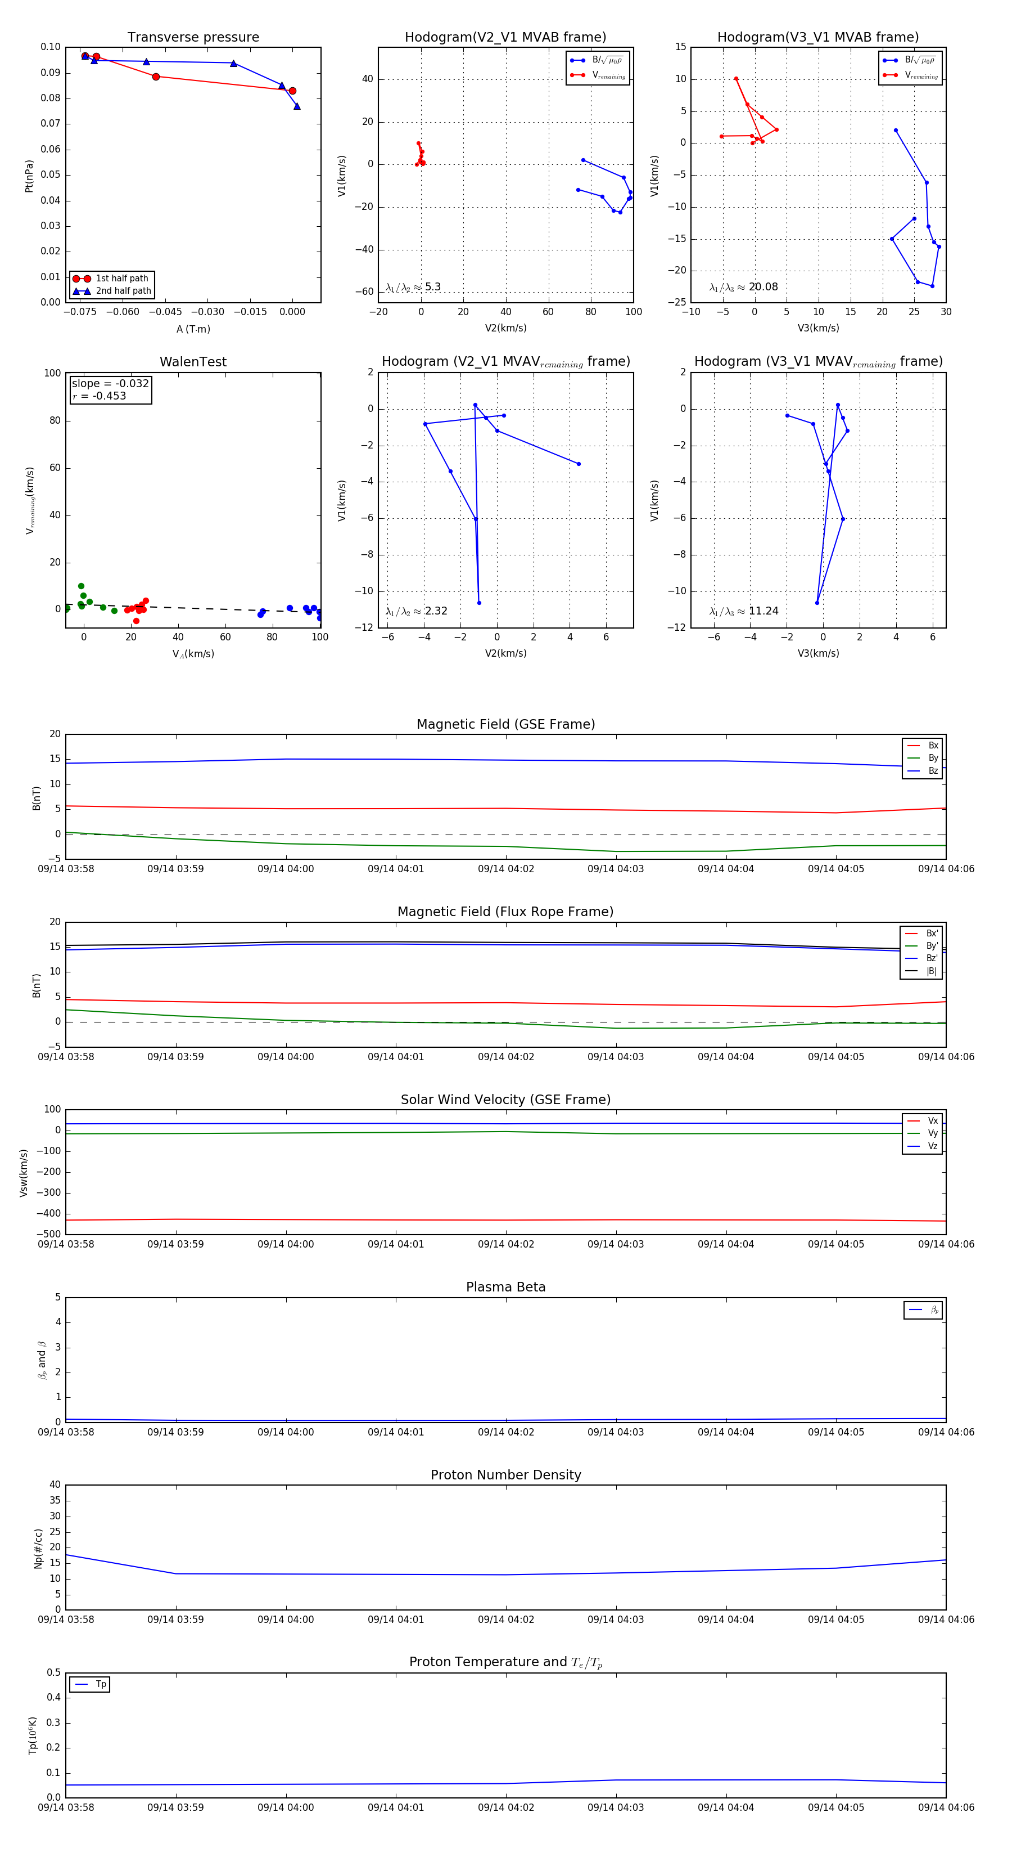The height and width of the screenshot is (1857, 1012).
Task: Click the 'Magnetic Field (GSE Frame)' title
Action: (x=505, y=724)
